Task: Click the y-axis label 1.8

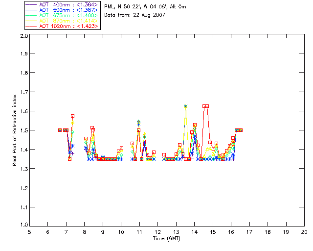Action: 24,73
